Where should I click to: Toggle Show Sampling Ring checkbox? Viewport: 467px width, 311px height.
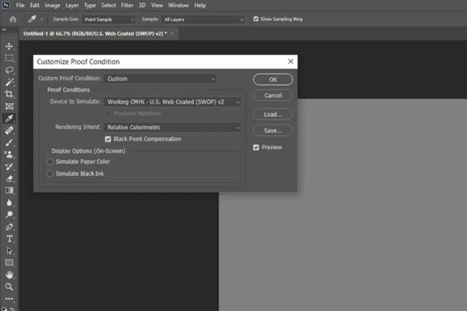256,19
